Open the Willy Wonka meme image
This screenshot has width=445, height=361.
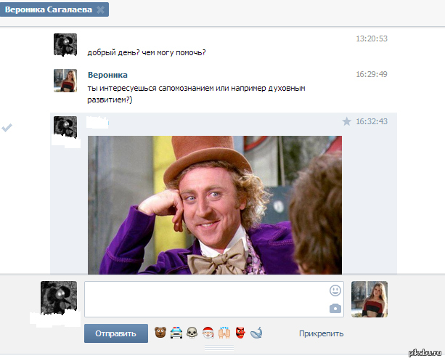tap(214, 205)
